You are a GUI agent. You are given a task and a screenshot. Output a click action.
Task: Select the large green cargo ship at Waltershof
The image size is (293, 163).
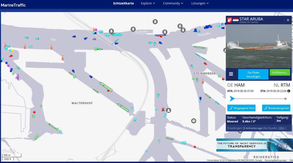106,87
